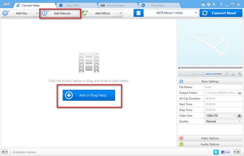The image size is (244, 156).
Task: Click the Play Video tab play icon
Action: click(143, 5)
